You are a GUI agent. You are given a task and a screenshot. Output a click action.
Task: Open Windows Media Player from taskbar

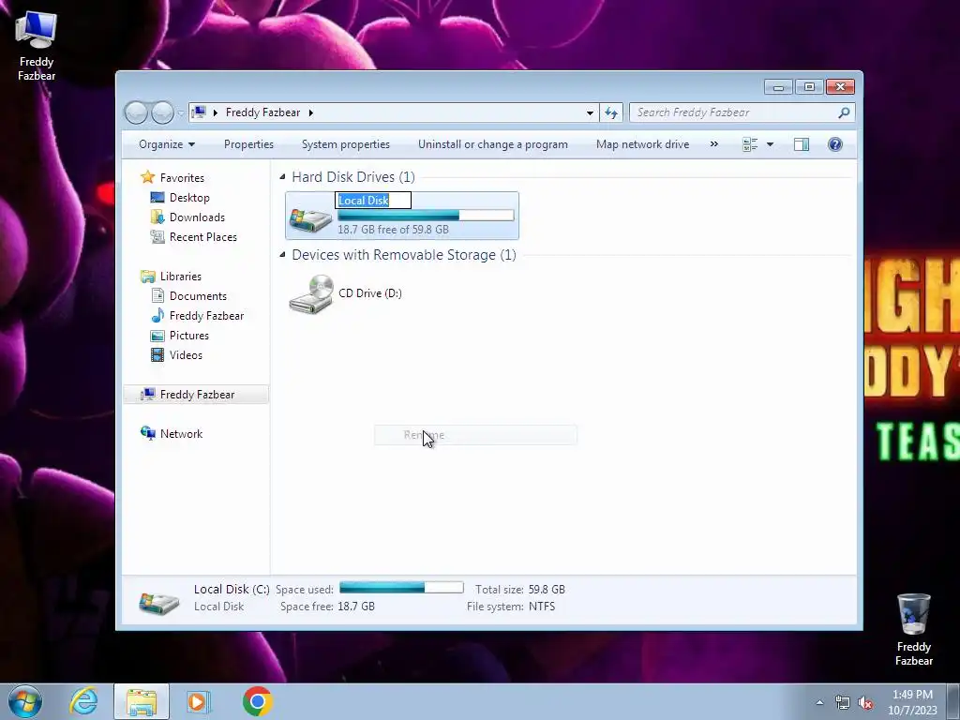[199, 701]
